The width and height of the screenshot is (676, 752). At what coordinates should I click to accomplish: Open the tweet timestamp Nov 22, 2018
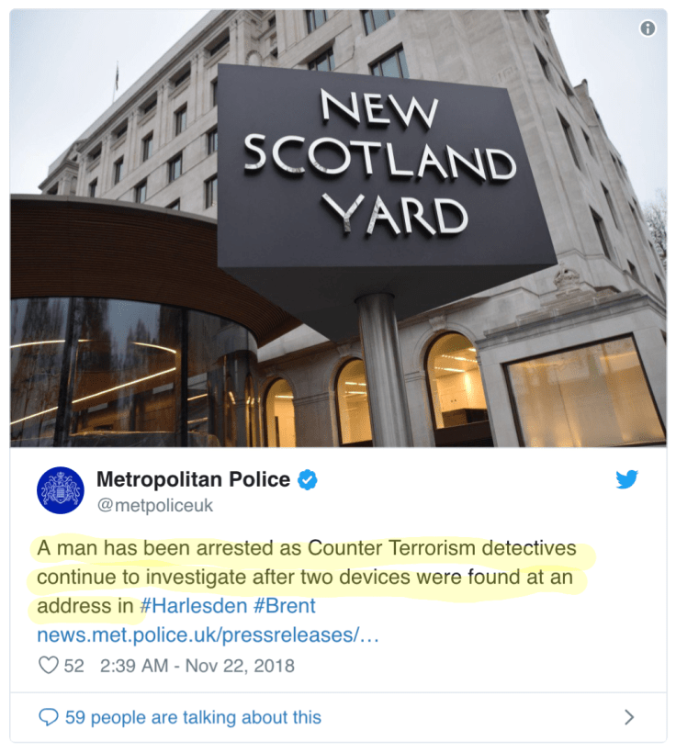240,666
